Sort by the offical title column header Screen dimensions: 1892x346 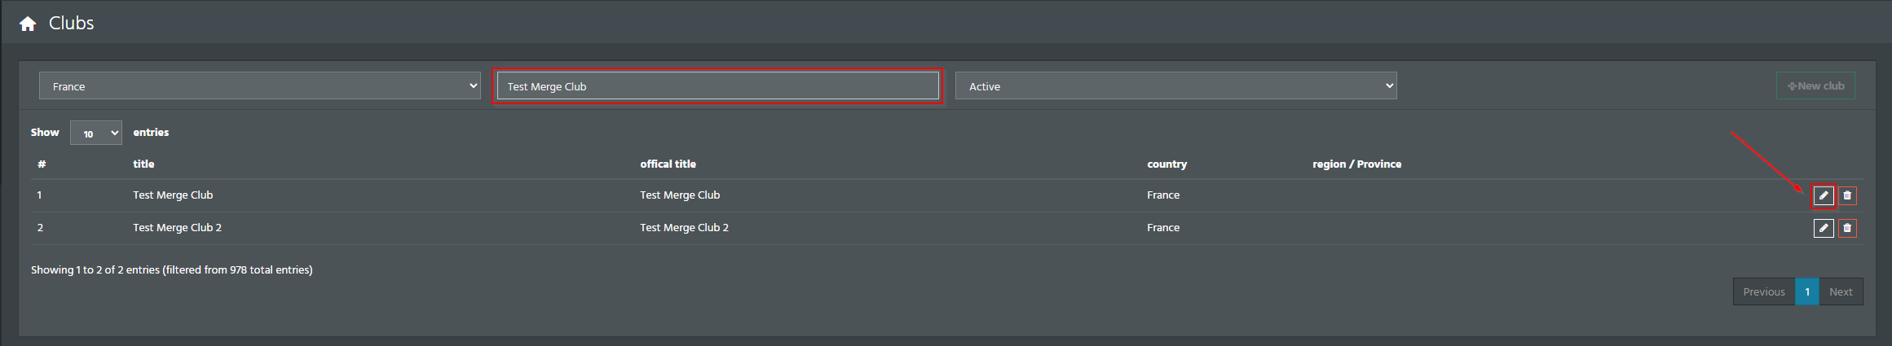coord(668,164)
